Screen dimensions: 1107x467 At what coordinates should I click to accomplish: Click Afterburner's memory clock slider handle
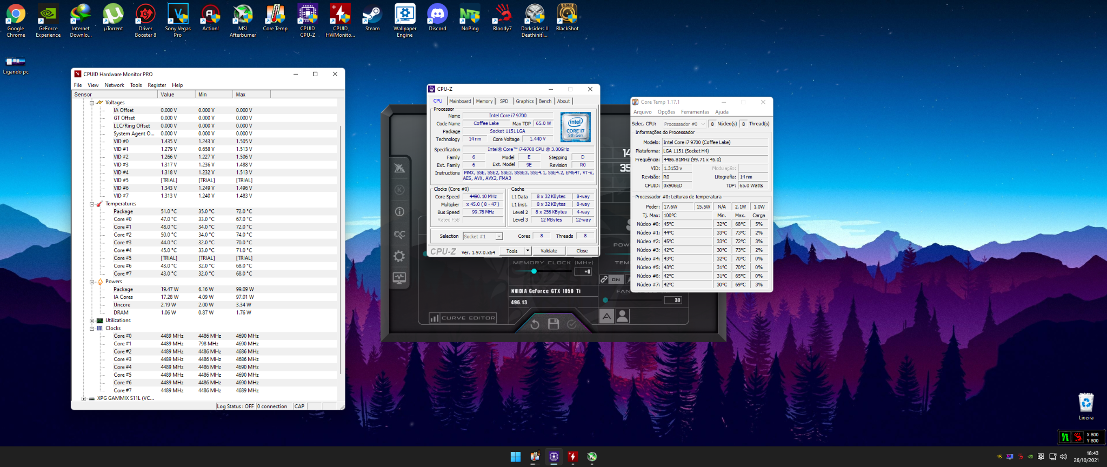click(534, 271)
